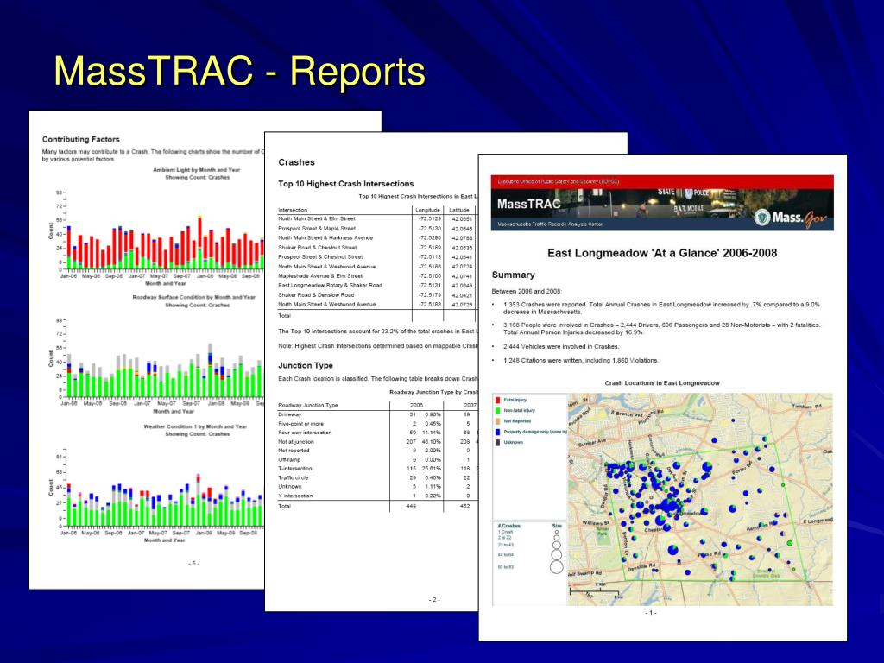Image resolution: width=884 pixels, height=663 pixels.
Task: Click the green Non-fatal injury legend swatch
Action: [x=497, y=410]
